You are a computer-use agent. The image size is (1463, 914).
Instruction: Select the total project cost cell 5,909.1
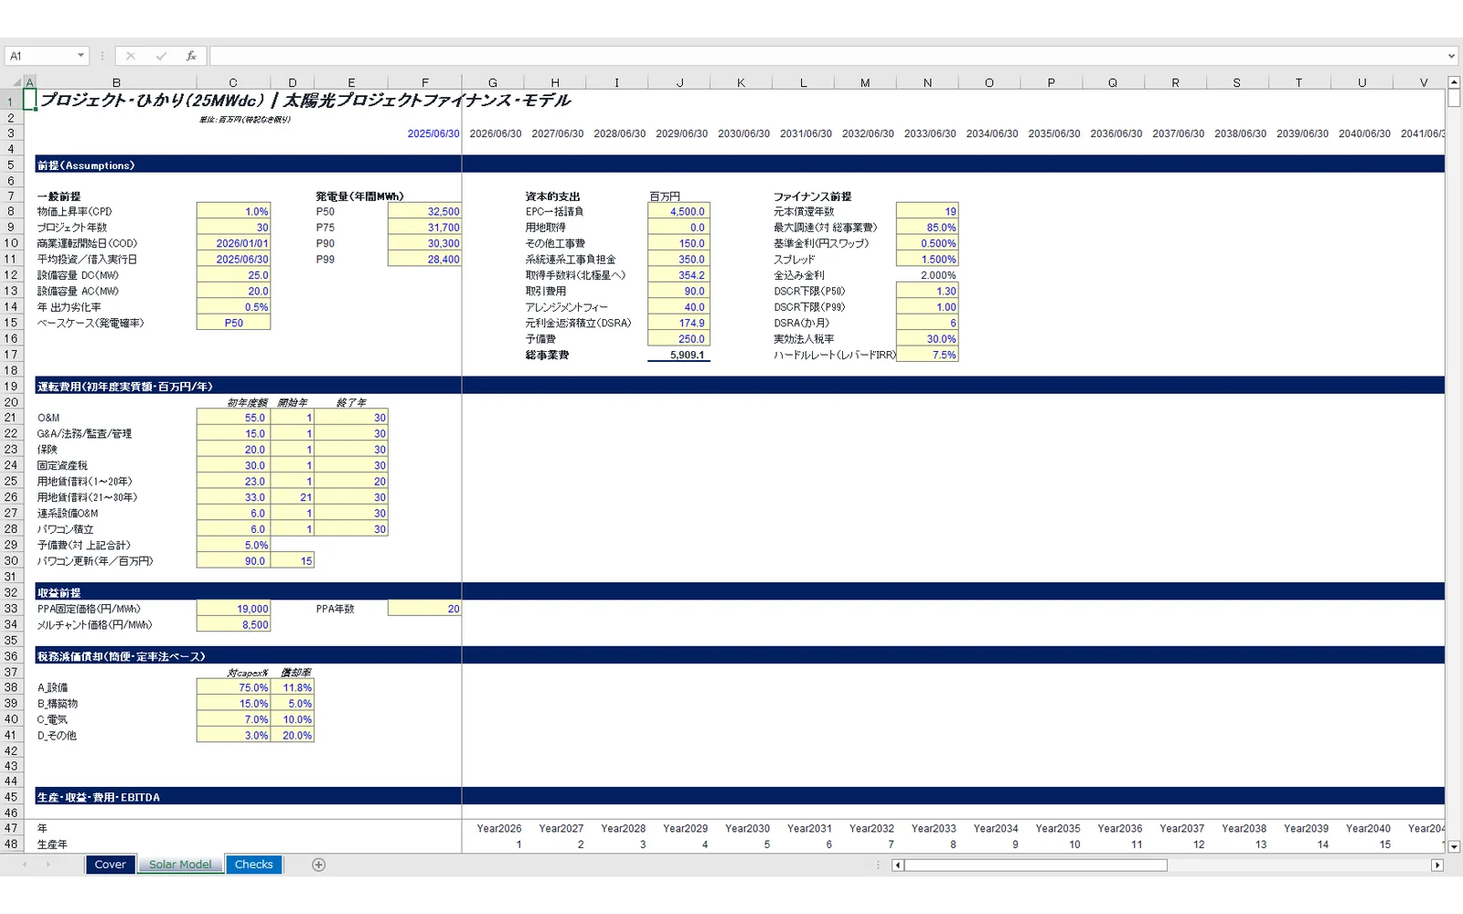click(x=678, y=356)
